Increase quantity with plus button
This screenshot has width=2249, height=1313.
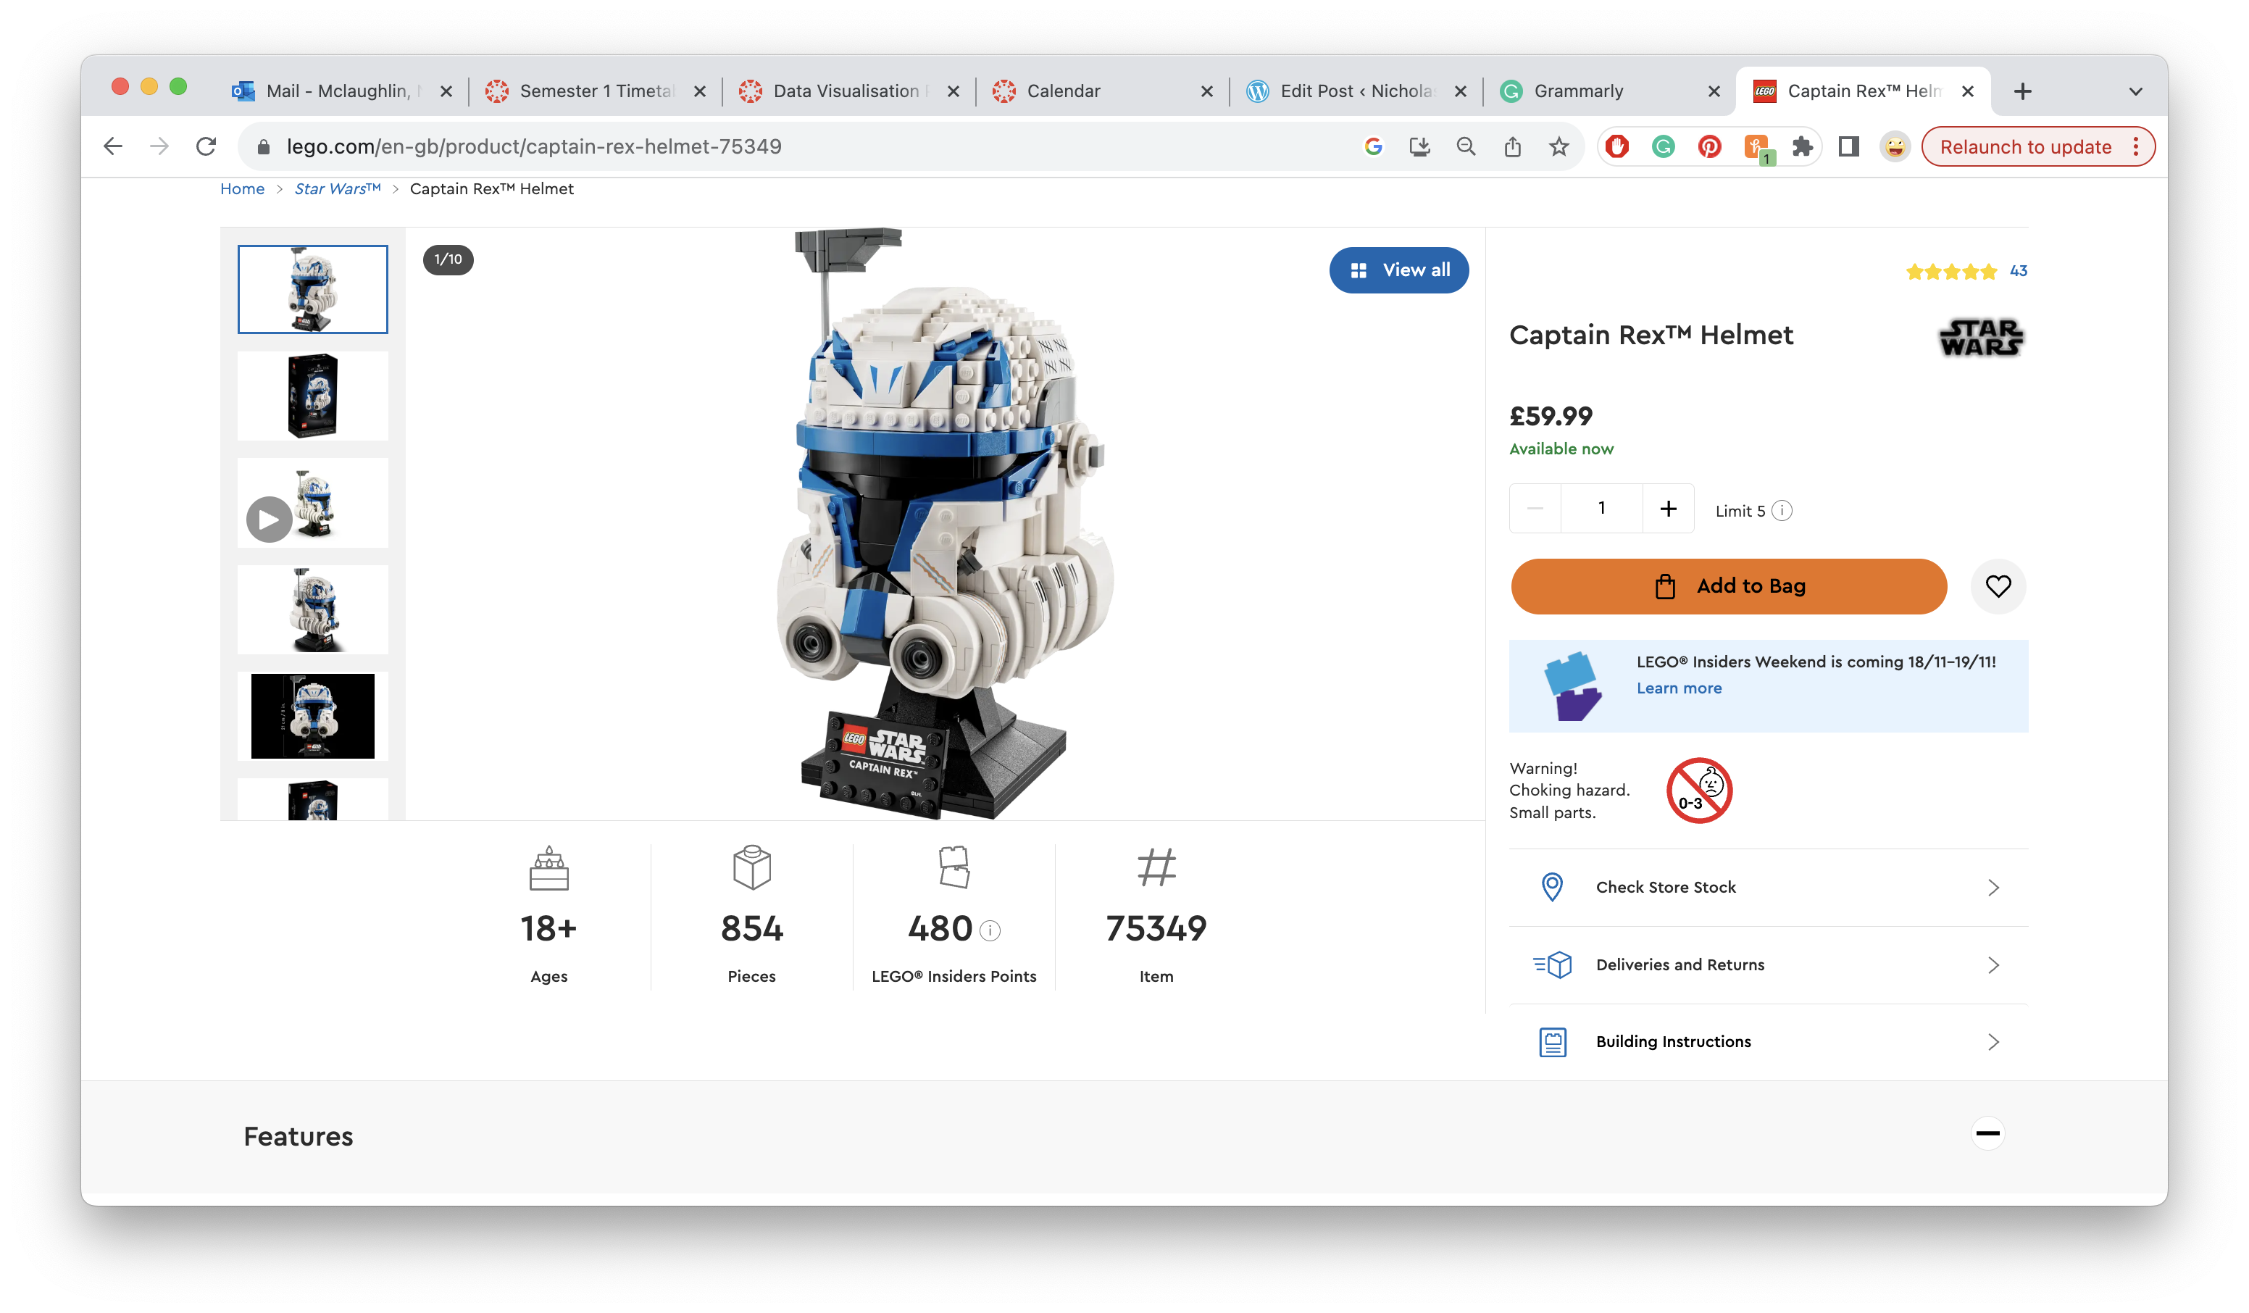pos(1667,509)
